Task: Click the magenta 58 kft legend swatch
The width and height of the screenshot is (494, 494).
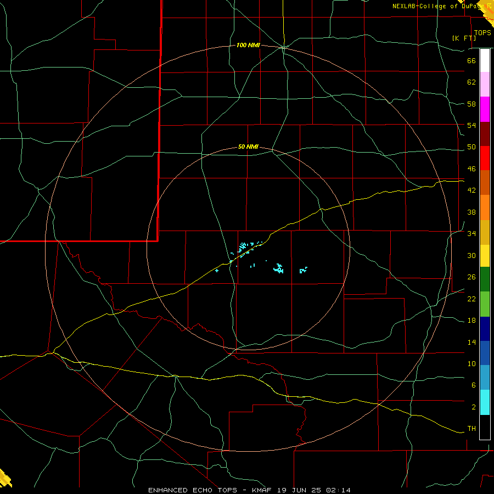Action: point(485,109)
